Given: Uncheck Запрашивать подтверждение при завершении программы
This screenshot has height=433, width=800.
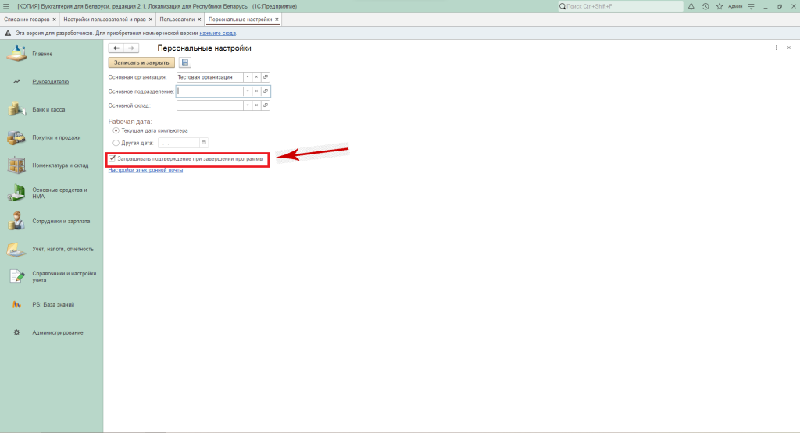Looking at the screenshot, I should 113,158.
